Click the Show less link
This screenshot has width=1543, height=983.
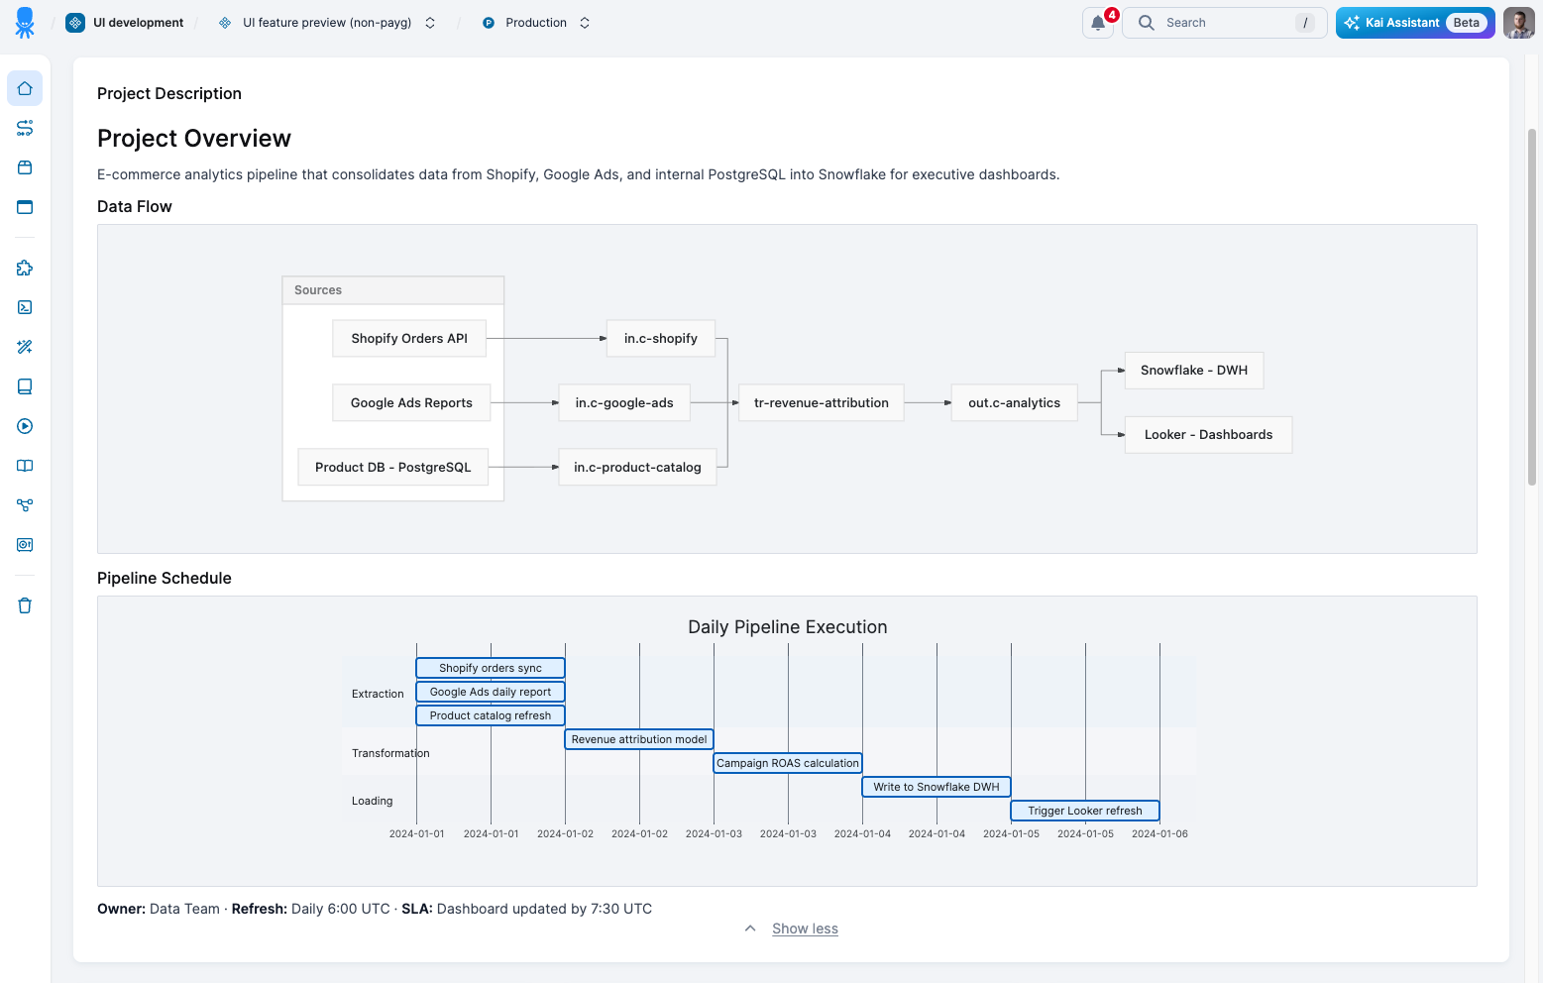click(x=805, y=928)
